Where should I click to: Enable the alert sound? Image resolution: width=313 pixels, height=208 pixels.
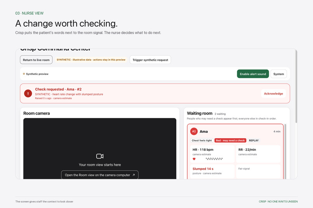point(253,74)
